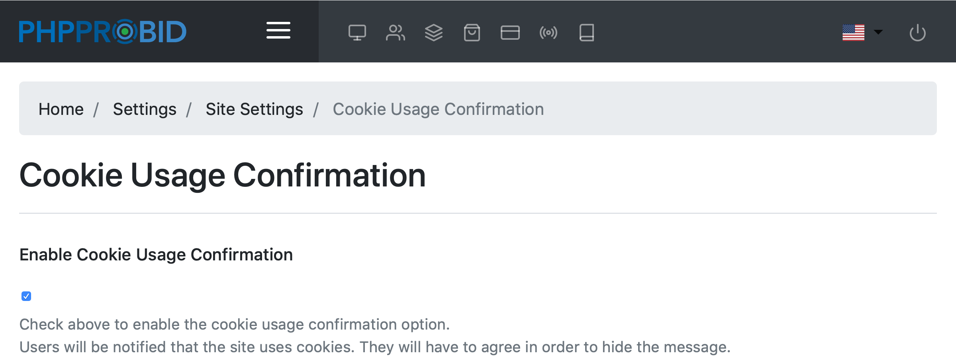Click the Enable Cookie Usage Confirmation label
The width and height of the screenshot is (956, 357).
click(x=156, y=254)
